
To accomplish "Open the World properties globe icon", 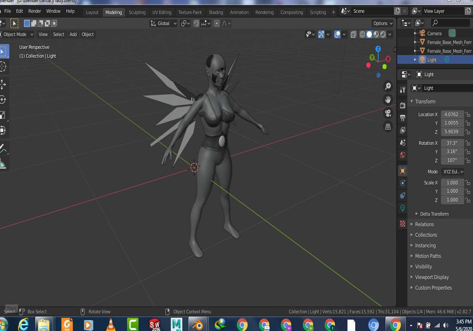I will 402,155.
